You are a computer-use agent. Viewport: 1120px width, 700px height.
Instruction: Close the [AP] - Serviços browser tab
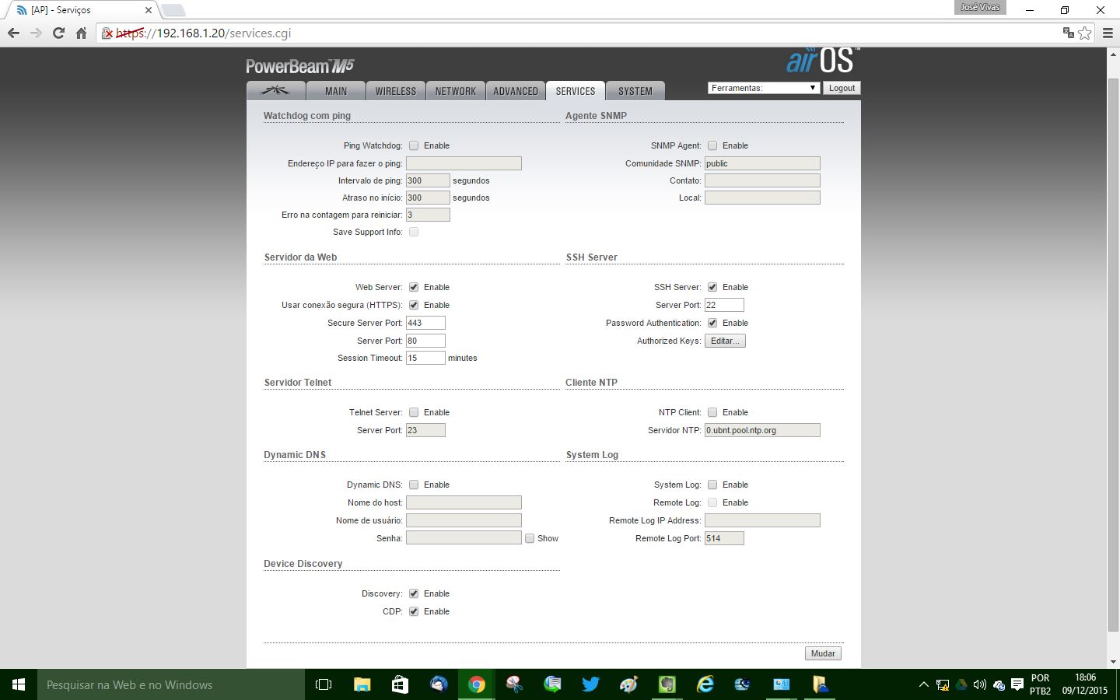coord(149,10)
